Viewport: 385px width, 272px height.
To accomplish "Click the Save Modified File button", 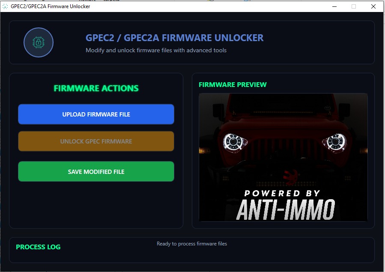I will pos(96,171).
